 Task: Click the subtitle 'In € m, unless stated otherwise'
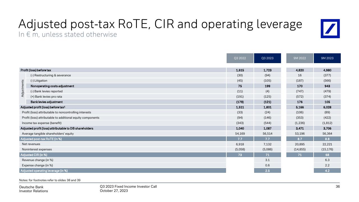(68, 35)
